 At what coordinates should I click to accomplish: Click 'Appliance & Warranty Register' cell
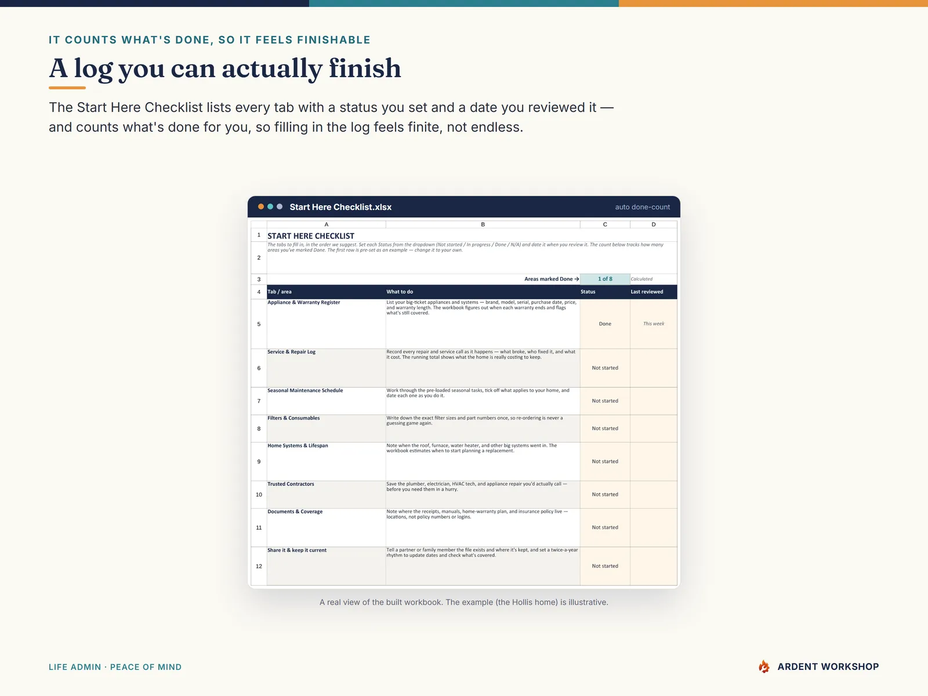pos(327,324)
